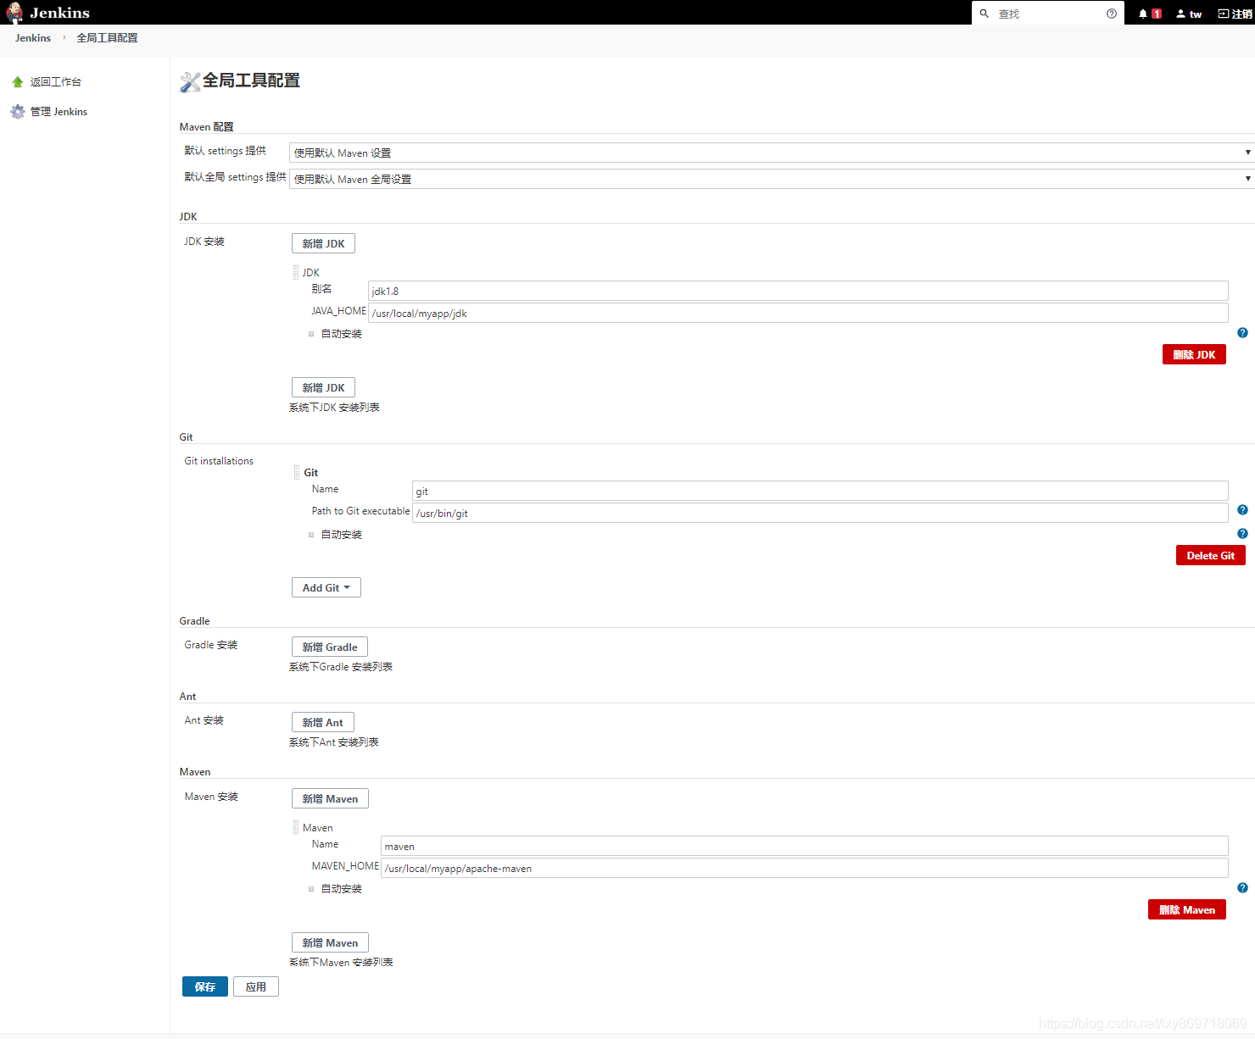The height and width of the screenshot is (1039, 1255).
Task: Open Path to Git executable help icon
Action: tap(1242, 510)
